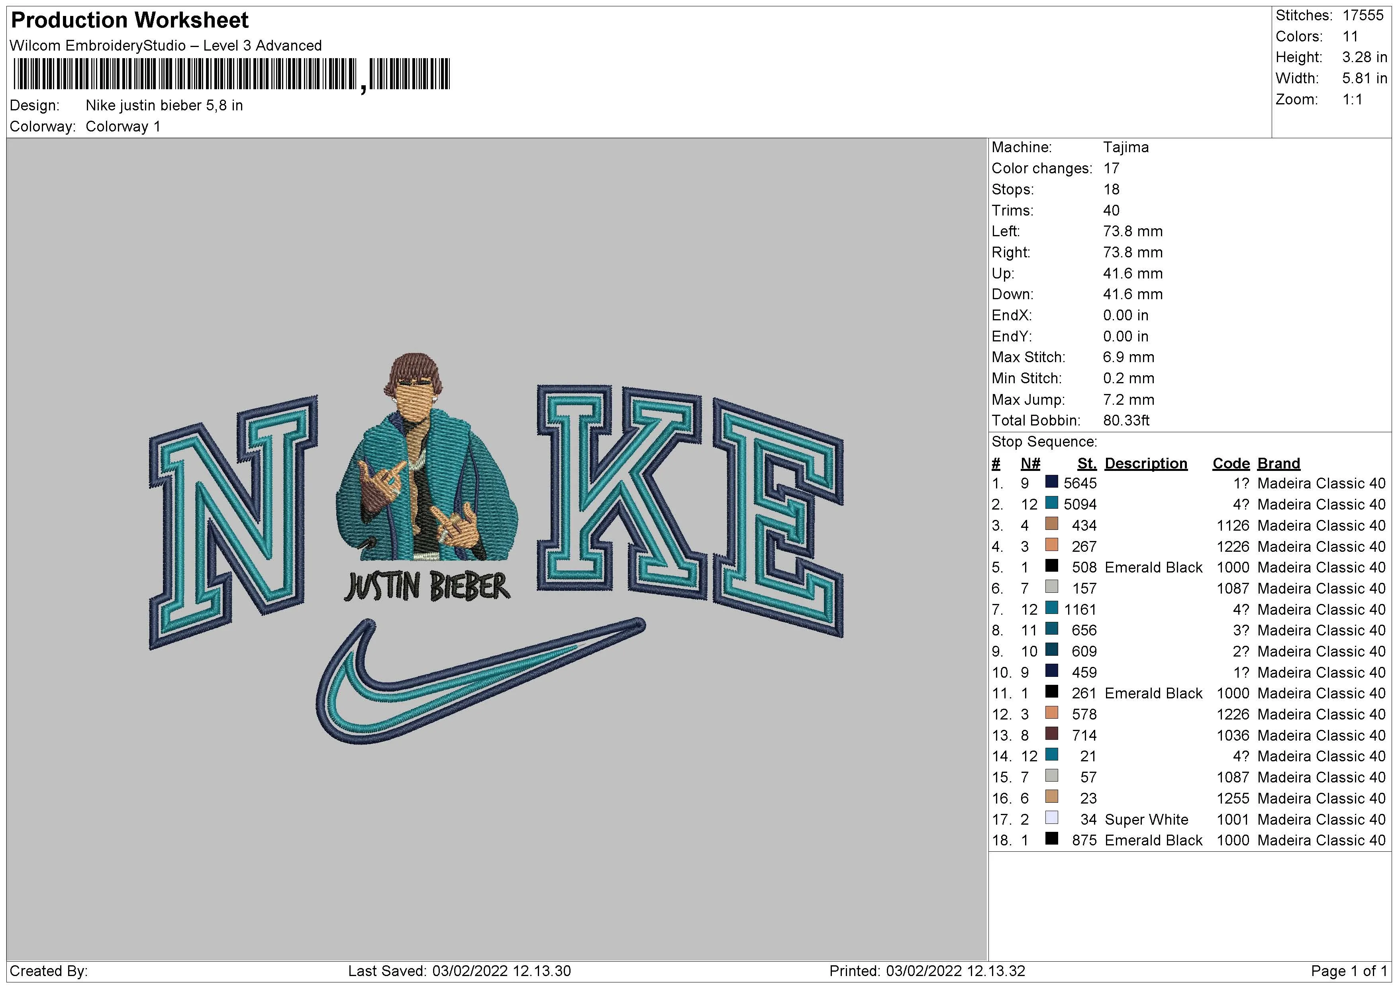
Task: Click the 'St.' column header
Action: (1087, 464)
